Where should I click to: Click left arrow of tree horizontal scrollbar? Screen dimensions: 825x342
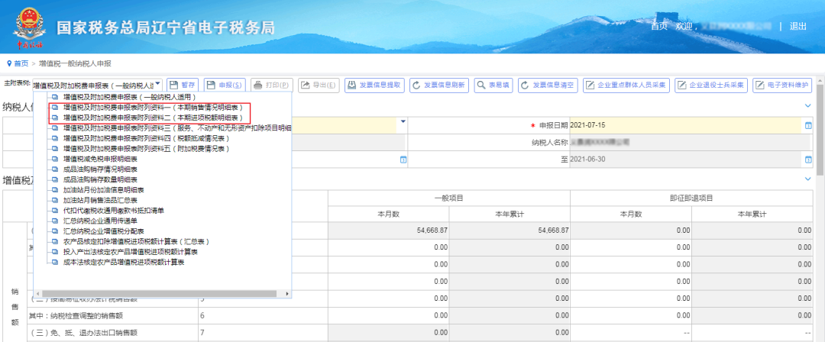pyautogui.click(x=37, y=294)
